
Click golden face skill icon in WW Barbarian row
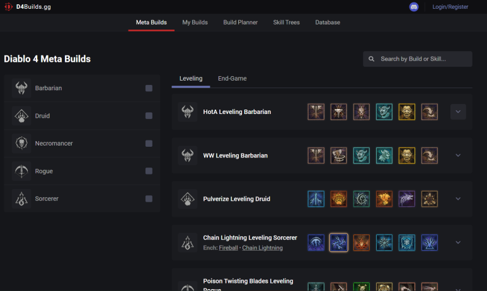pos(406,156)
